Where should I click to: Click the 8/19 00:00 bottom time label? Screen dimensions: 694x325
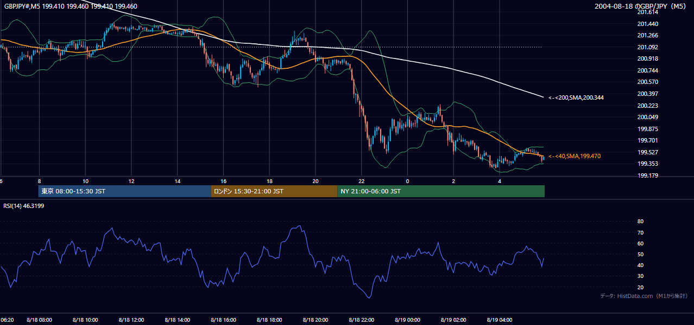point(408,320)
